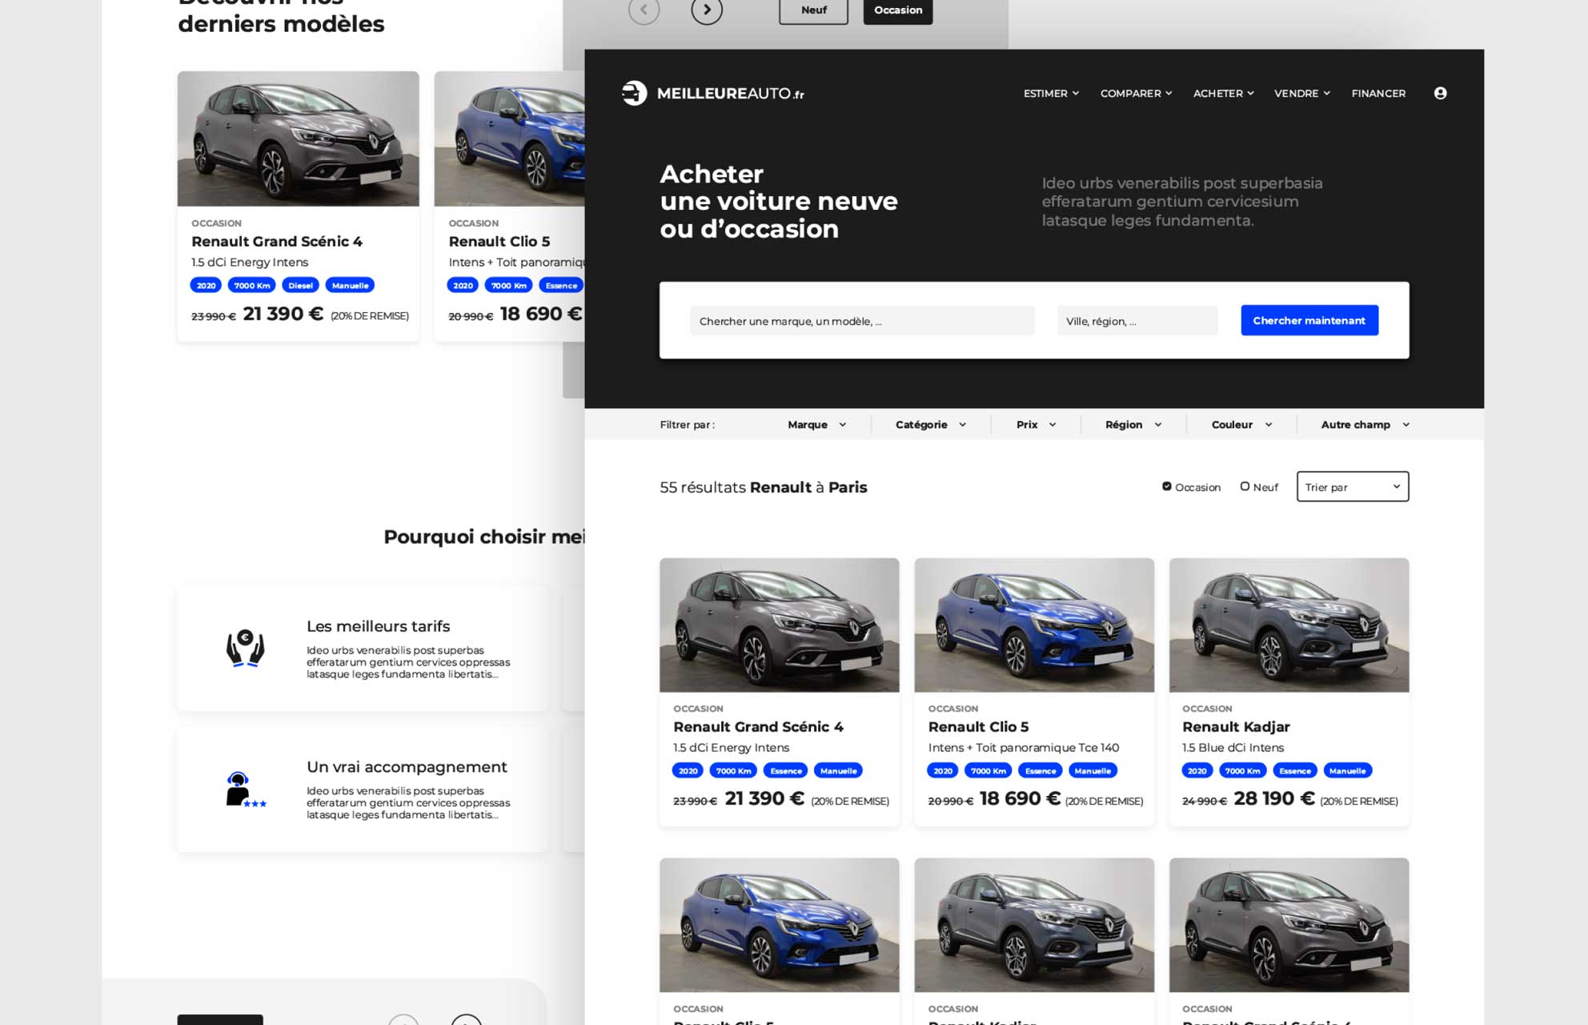This screenshot has width=1588, height=1025.
Task: Open the Grand Scénic thumbnail in second results row
Action: (1289, 925)
